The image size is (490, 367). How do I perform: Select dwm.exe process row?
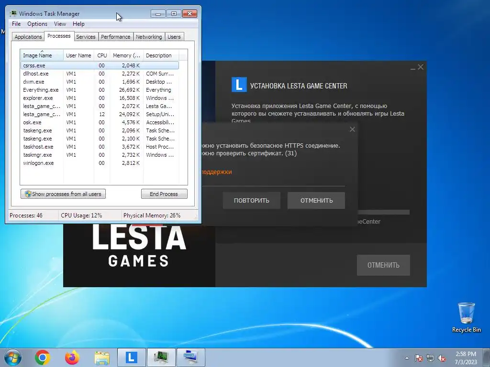[100, 82]
